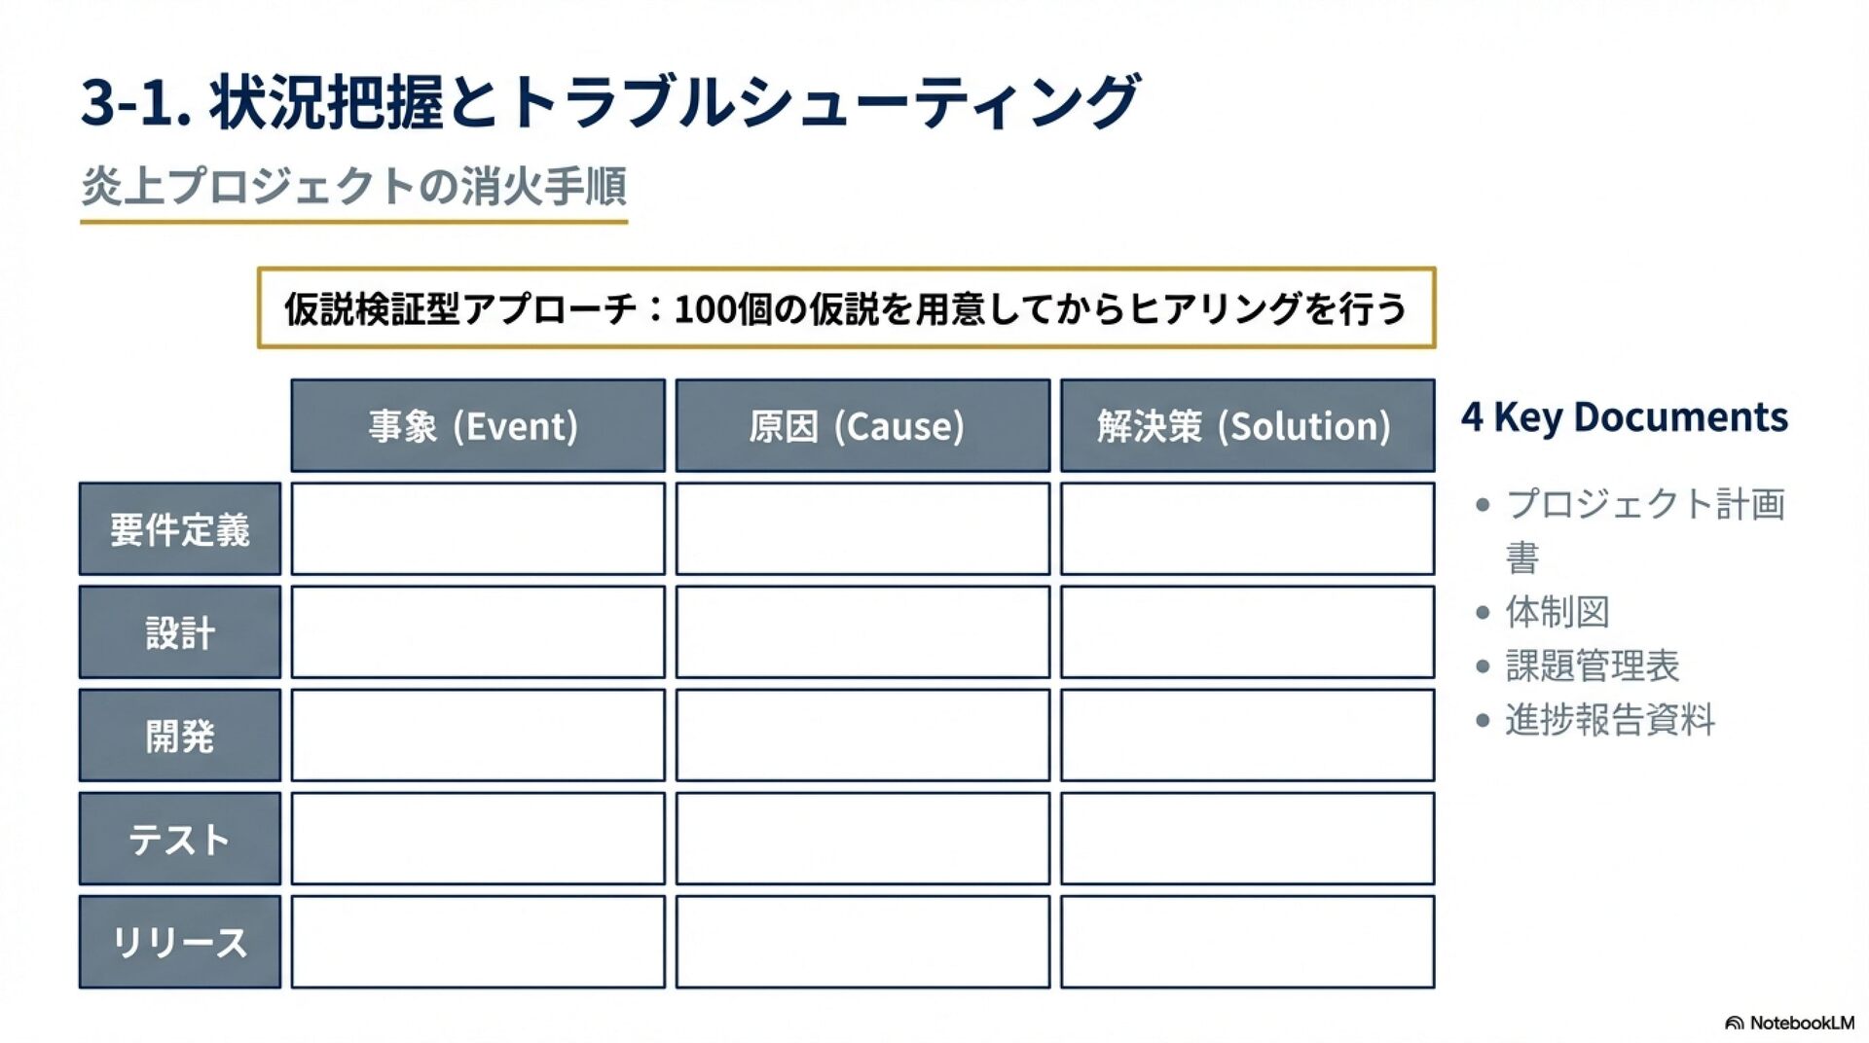Click the empty Solution cell for 開発

tap(1247, 736)
